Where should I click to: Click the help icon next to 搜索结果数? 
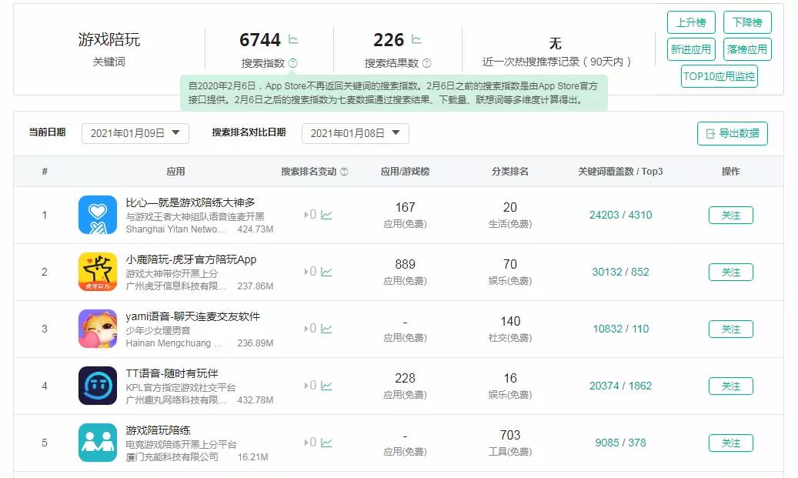tap(427, 63)
